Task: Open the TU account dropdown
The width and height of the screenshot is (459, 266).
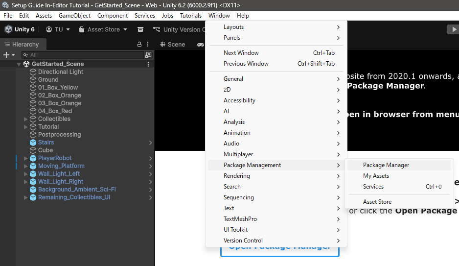Action: (x=58, y=29)
